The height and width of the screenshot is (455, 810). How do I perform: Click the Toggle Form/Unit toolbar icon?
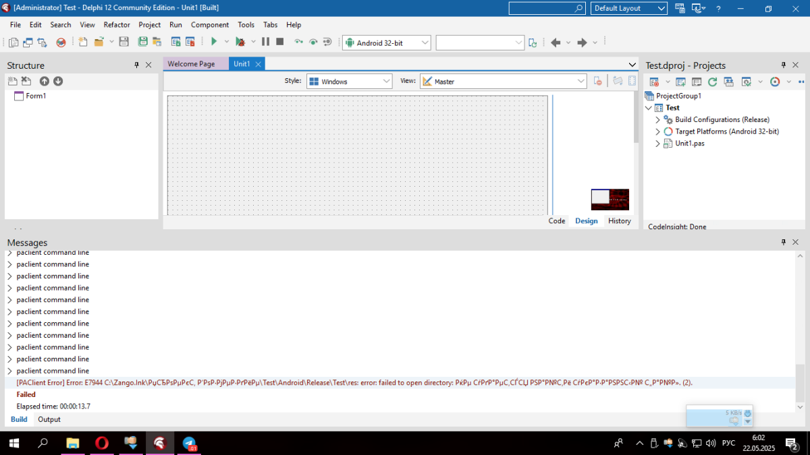[42, 42]
